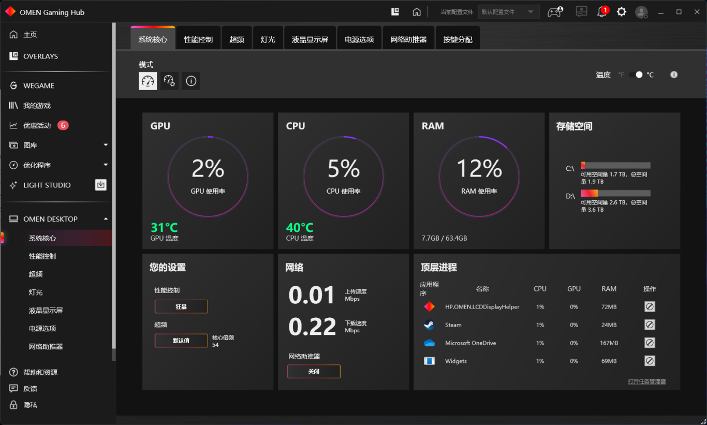
Task: Click the 40°C CPU temperature reading
Action: [x=300, y=228]
